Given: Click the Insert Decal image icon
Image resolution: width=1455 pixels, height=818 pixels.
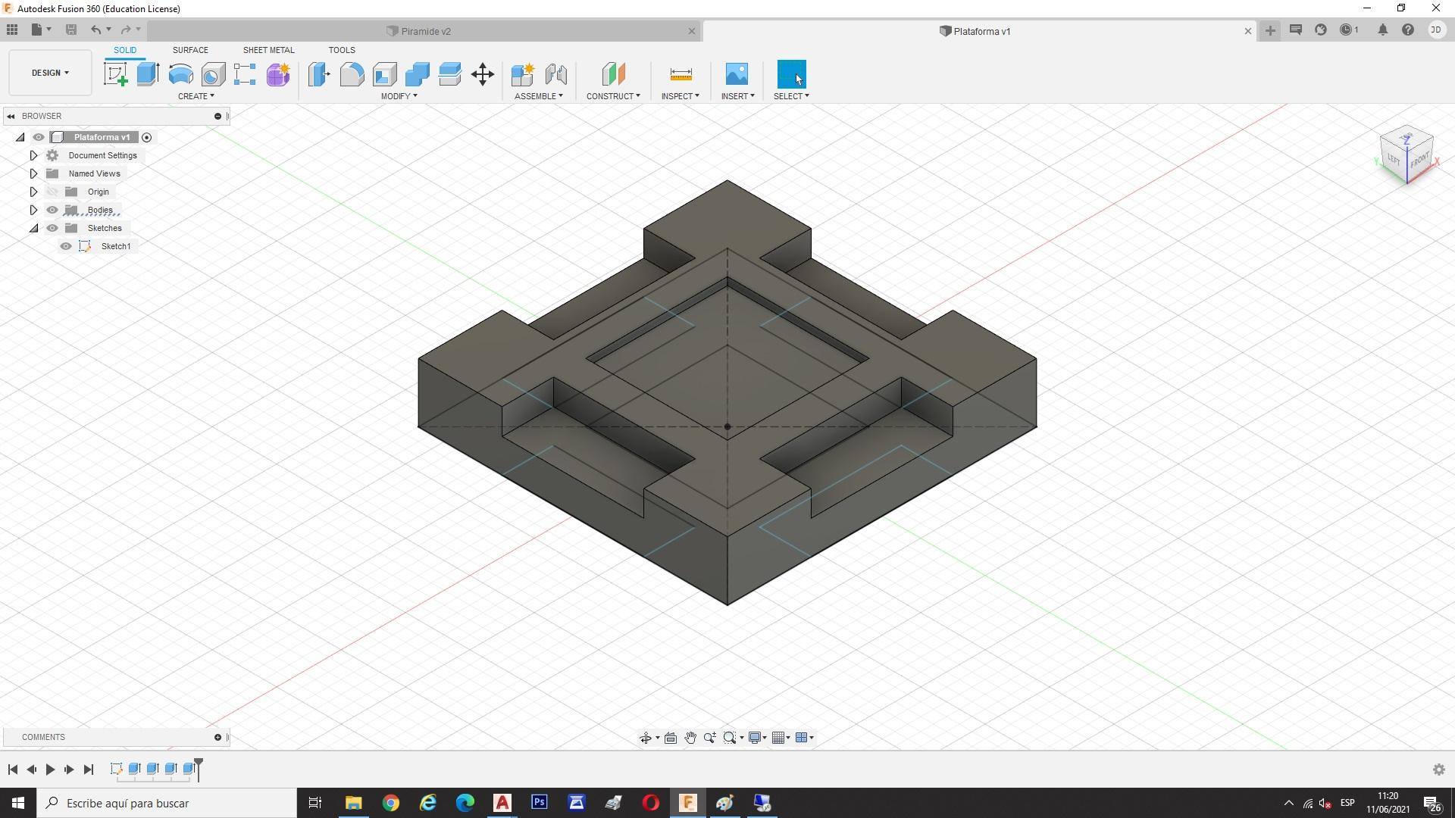Looking at the screenshot, I should pos(736,74).
